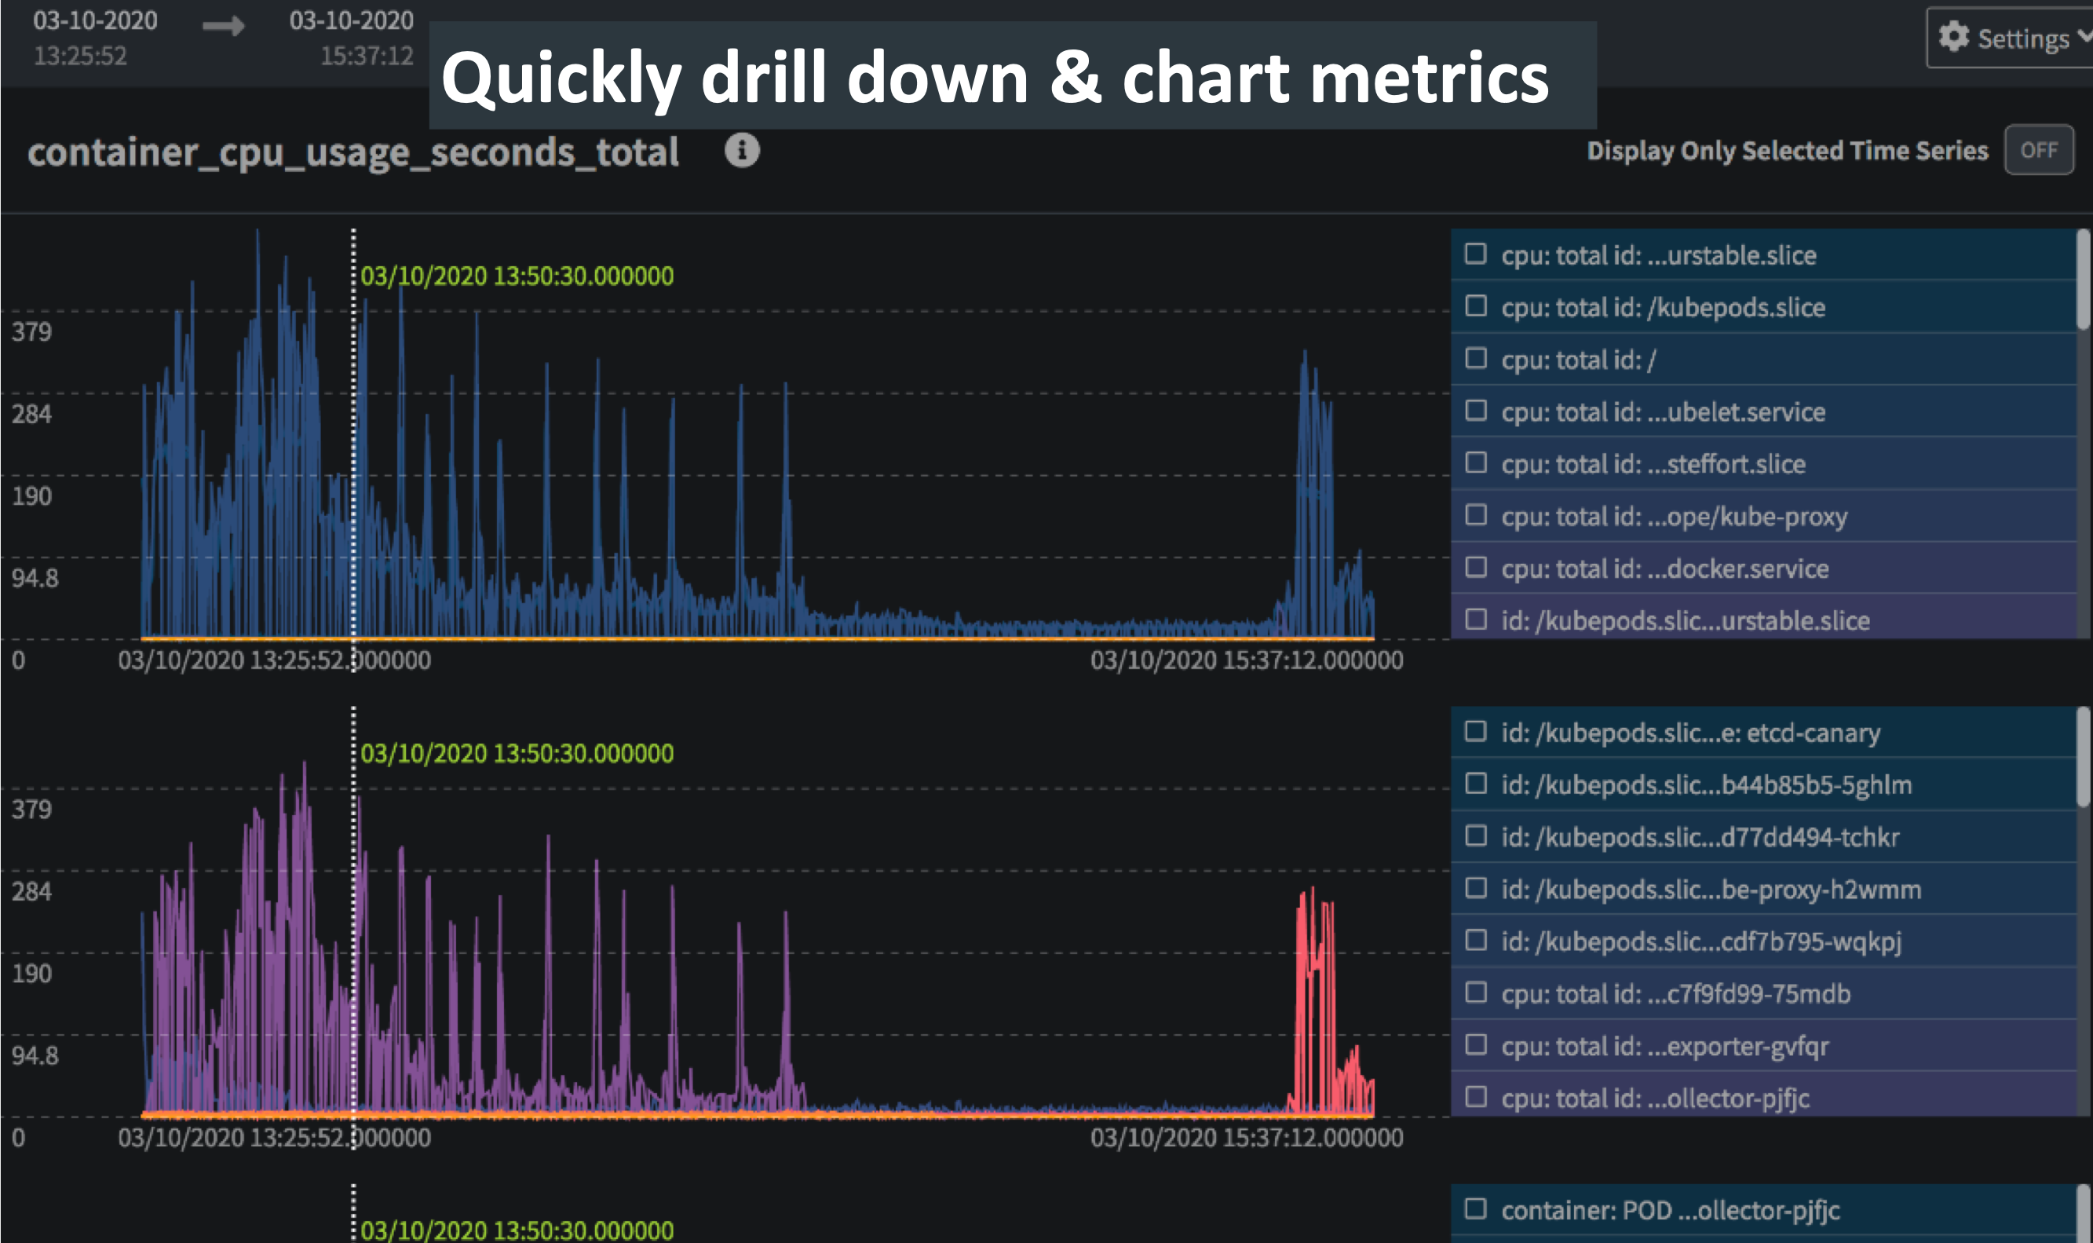The height and width of the screenshot is (1243, 2093).
Task: Open the Settings gear icon menu
Action: coord(1954,38)
